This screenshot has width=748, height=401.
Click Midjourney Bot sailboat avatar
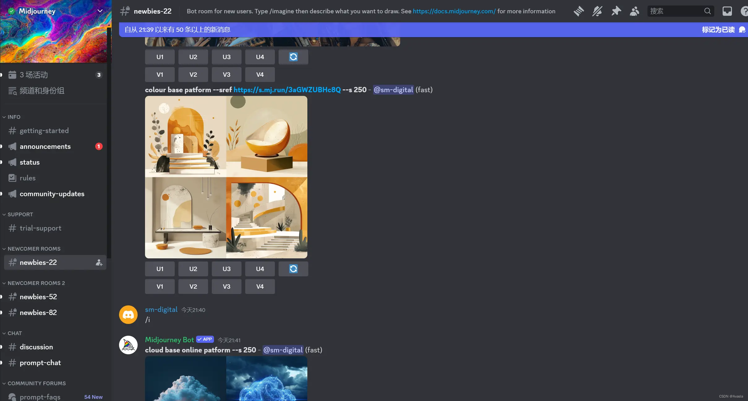point(128,345)
